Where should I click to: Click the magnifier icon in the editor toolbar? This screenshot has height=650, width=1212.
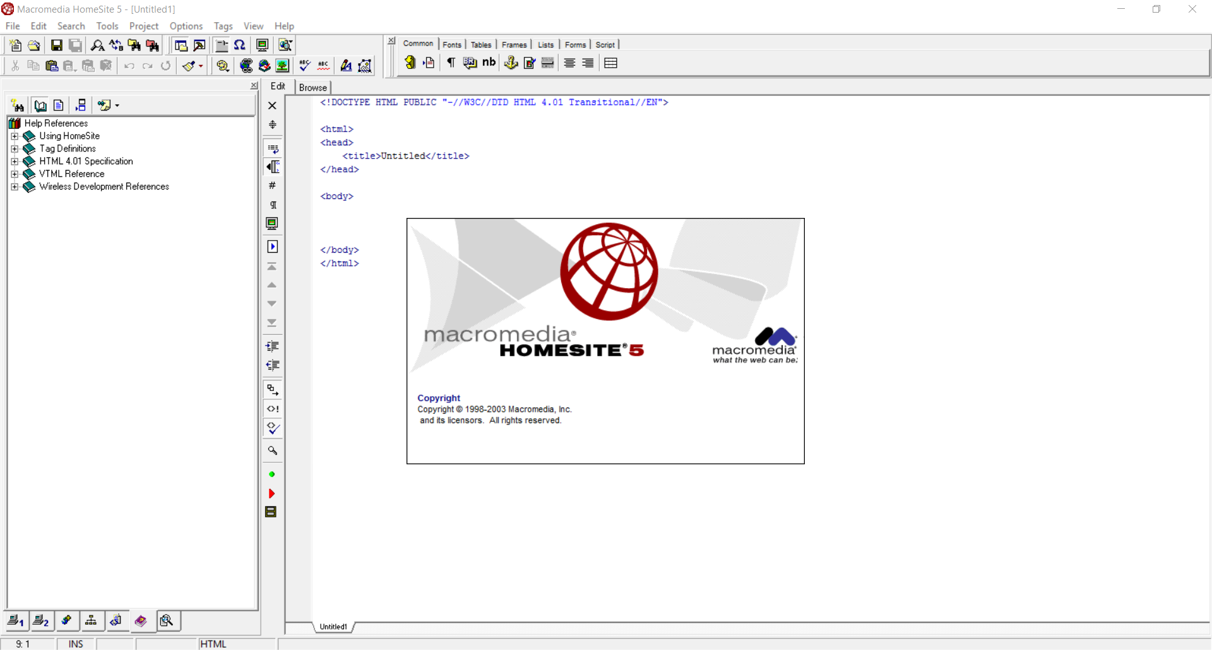[x=272, y=450]
